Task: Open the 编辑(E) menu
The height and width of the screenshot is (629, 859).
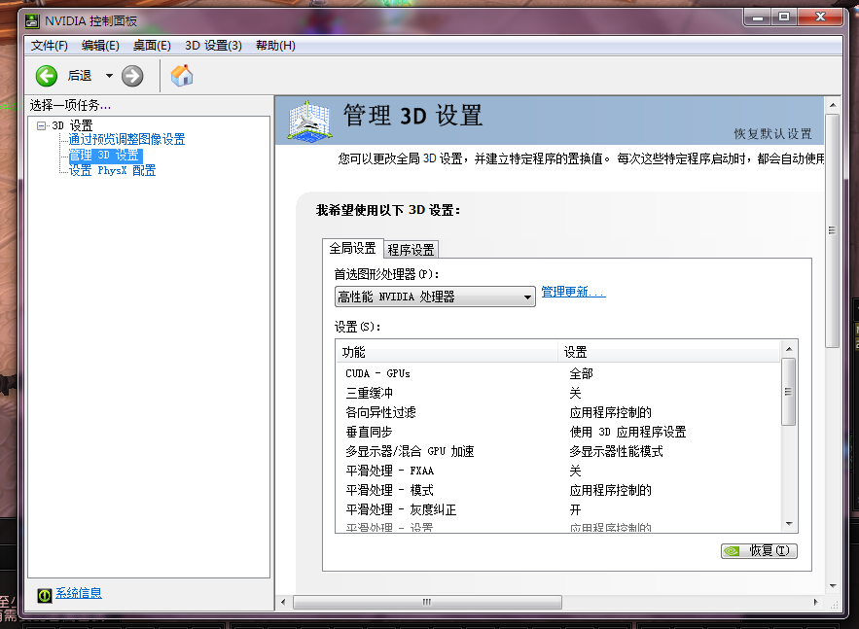Action: click(x=100, y=46)
